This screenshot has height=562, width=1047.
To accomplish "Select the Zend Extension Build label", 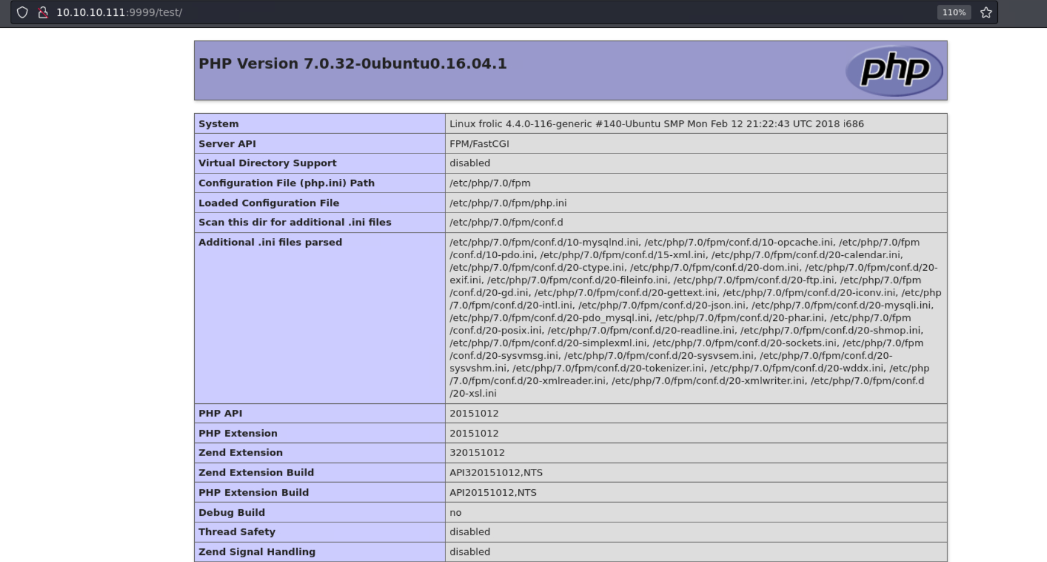I will point(256,473).
